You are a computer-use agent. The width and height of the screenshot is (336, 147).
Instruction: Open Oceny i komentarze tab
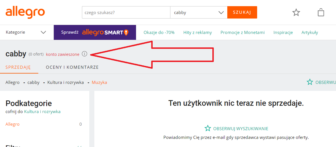click(72, 67)
